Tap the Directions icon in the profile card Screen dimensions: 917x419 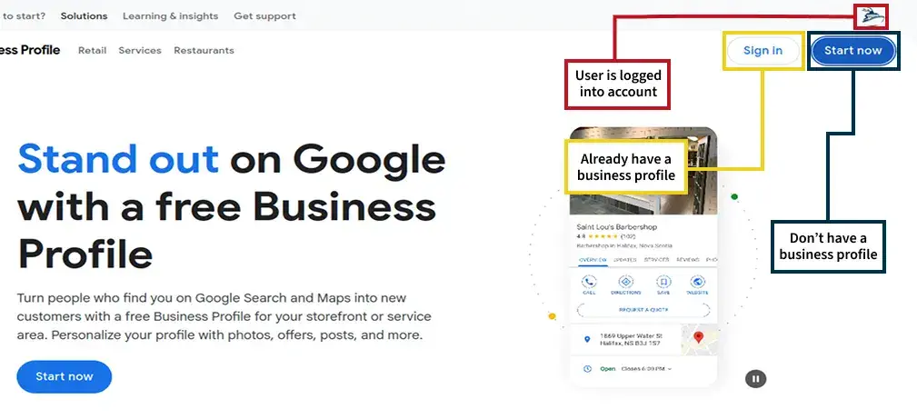(626, 283)
